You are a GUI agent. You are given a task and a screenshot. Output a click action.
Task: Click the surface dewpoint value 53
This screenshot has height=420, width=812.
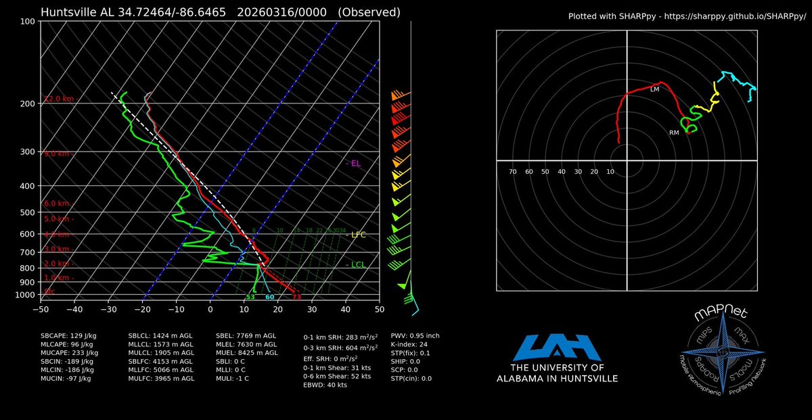pos(250,297)
